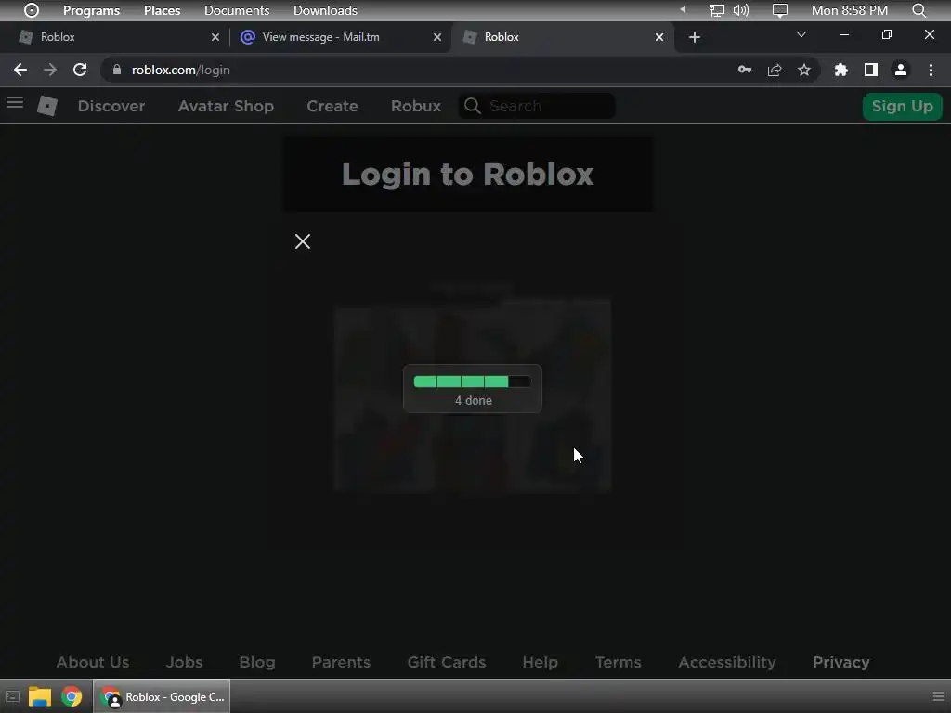Open Discover in Roblox navbar

point(111,106)
